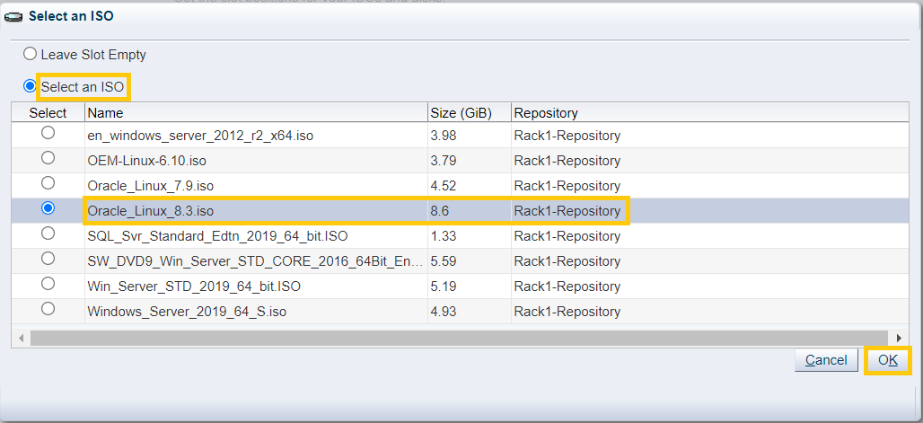
Task: Click the Select column header
Action: 48,112
